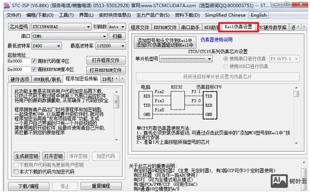
Task: Click the simulator instructions scrollbar thumb
Action: click(296, 94)
